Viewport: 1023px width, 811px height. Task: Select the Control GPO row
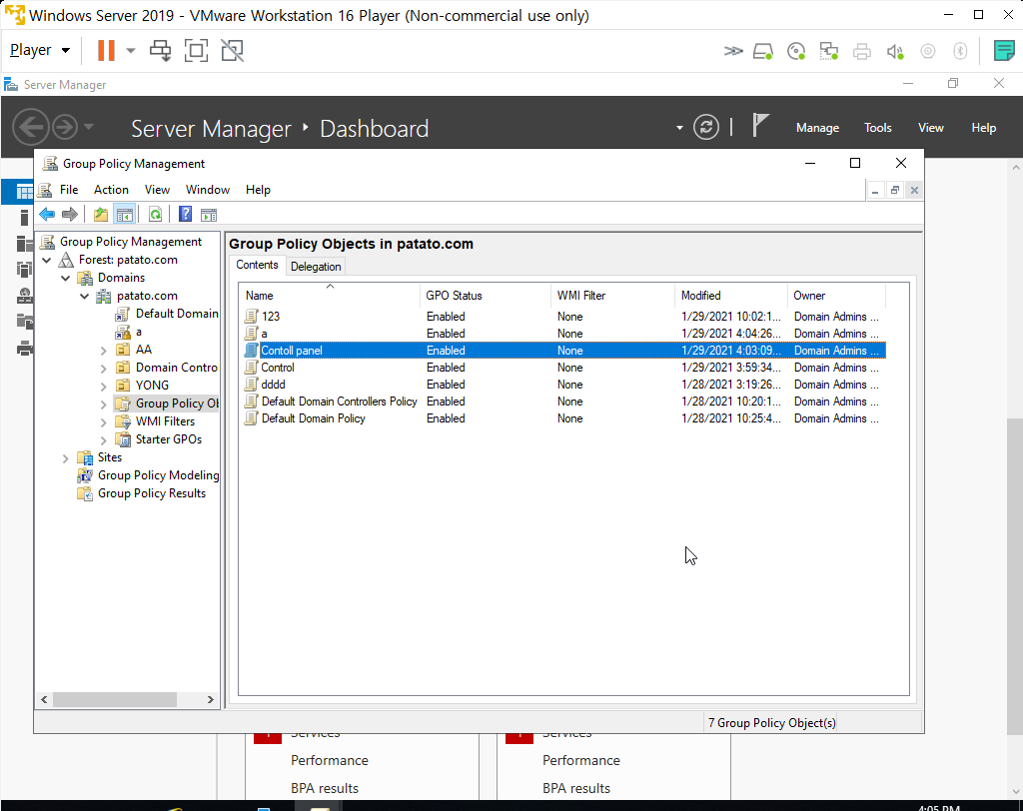(x=564, y=368)
